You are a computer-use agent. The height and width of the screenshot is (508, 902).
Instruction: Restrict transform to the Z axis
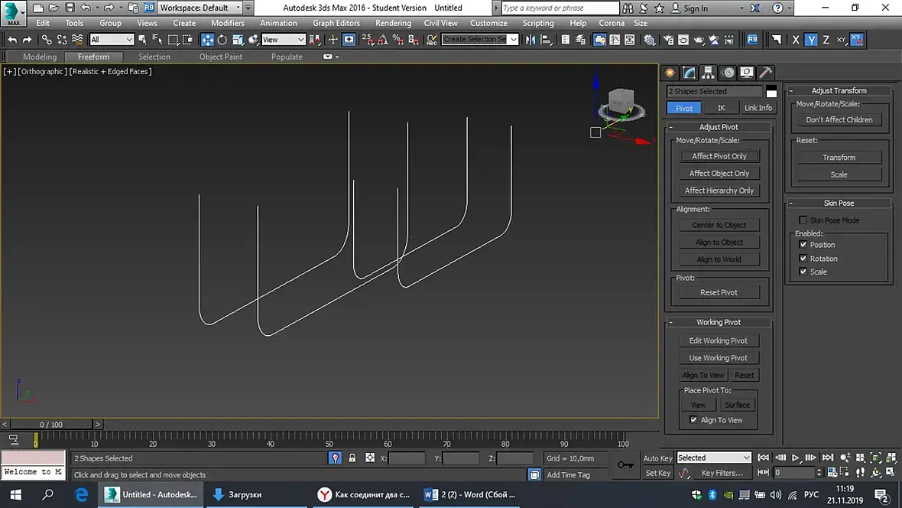pyautogui.click(x=826, y=40)
